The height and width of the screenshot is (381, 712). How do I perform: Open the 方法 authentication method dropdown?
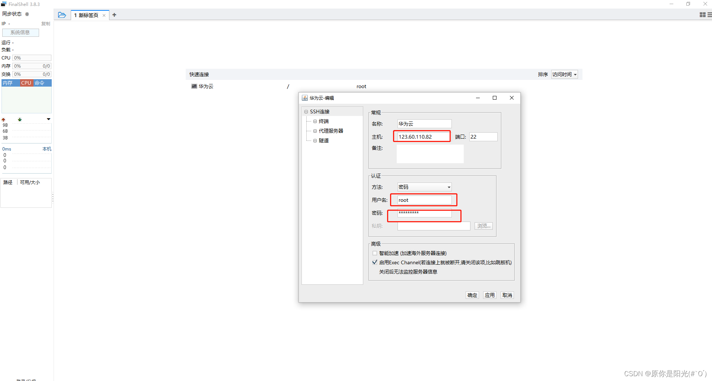424,187
